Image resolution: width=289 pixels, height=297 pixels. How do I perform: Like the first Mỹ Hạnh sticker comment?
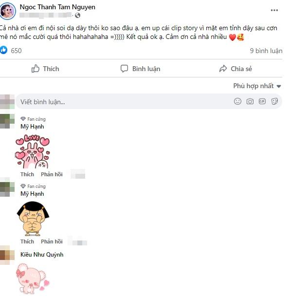pyautogui.click(x=27, y=174)
